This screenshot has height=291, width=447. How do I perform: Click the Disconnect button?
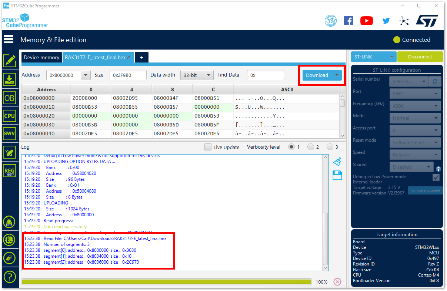(420, 57)
